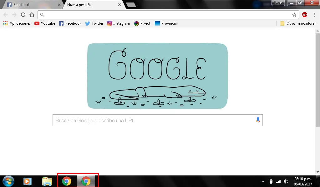Image resolution: width=320 pixels, height=187 pixels.
Task: Open the volume speaker tray icon
Action: [286, 181]
